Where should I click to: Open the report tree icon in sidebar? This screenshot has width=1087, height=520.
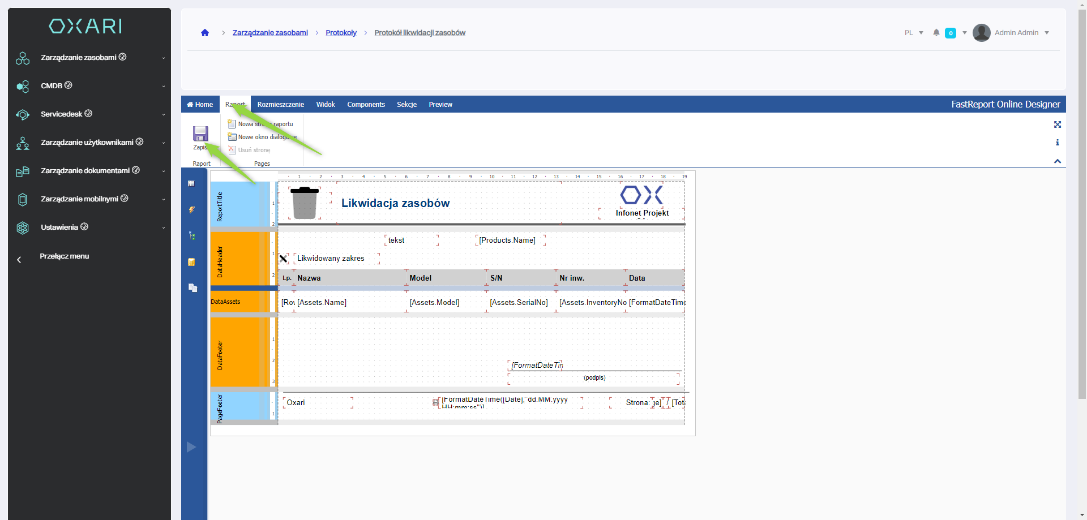pyautogui.click(x=191, y=236)
